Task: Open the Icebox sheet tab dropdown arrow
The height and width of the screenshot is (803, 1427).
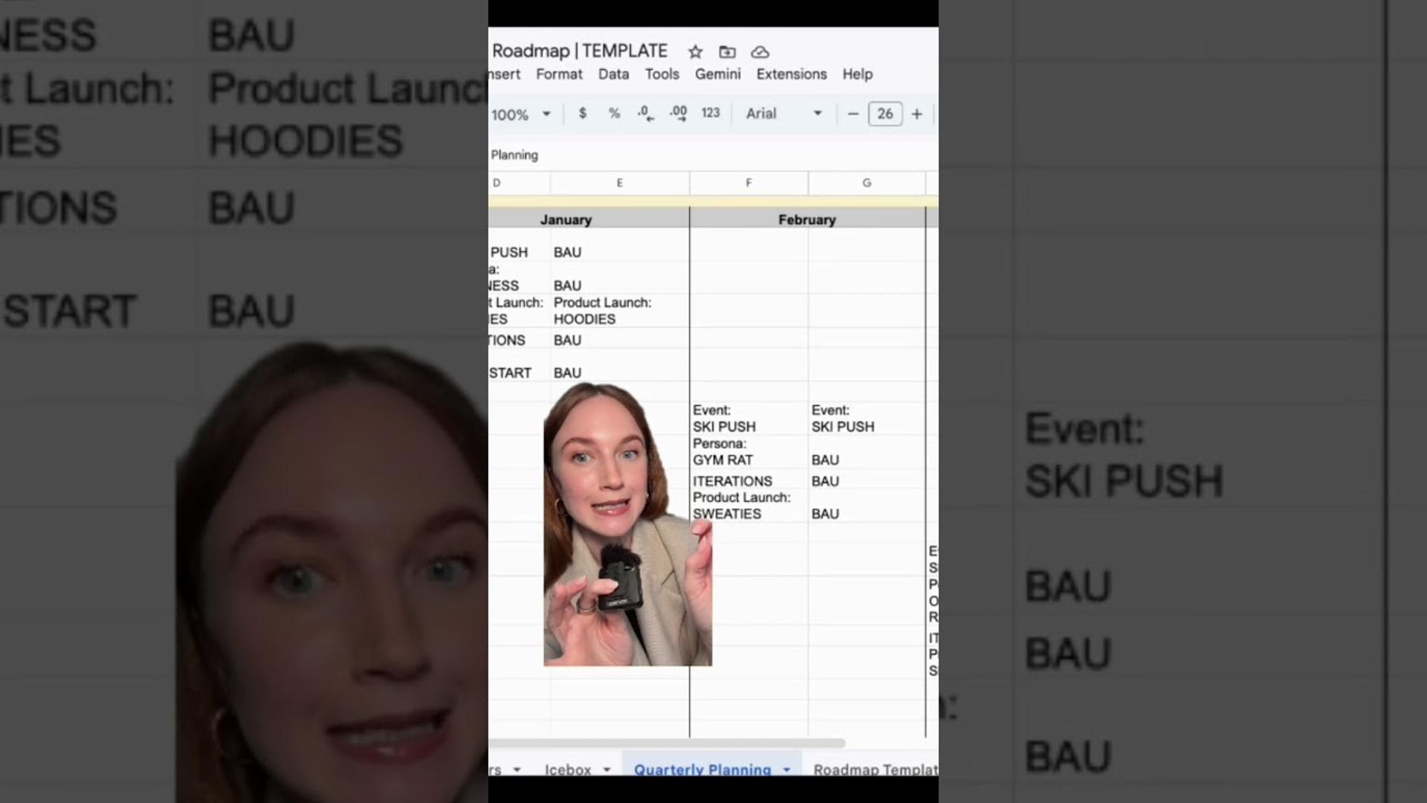Action: tap(606, 770)
